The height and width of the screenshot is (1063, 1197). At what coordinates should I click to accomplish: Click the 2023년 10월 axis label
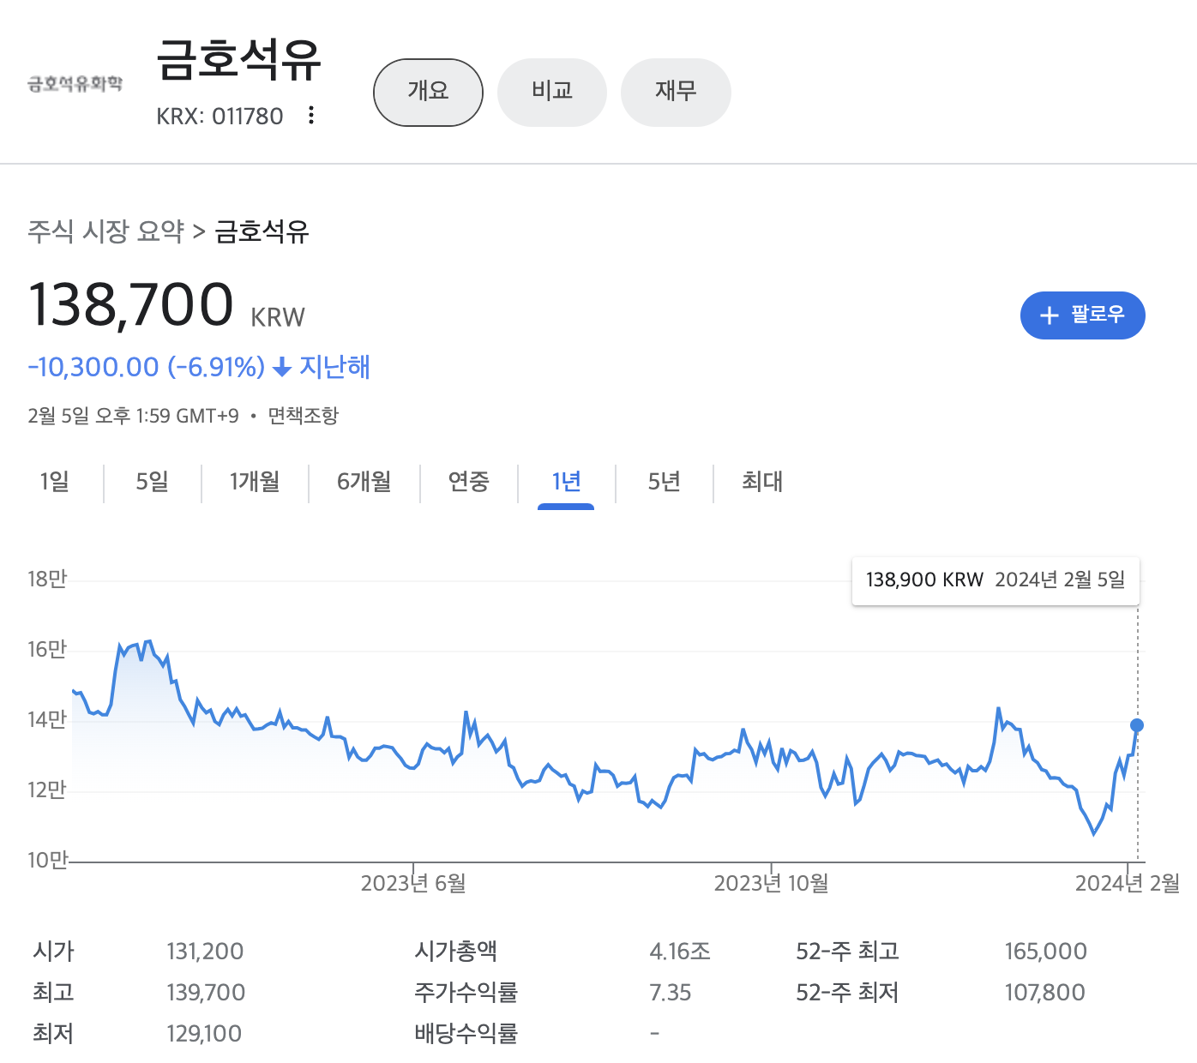(x=772, y=883)
